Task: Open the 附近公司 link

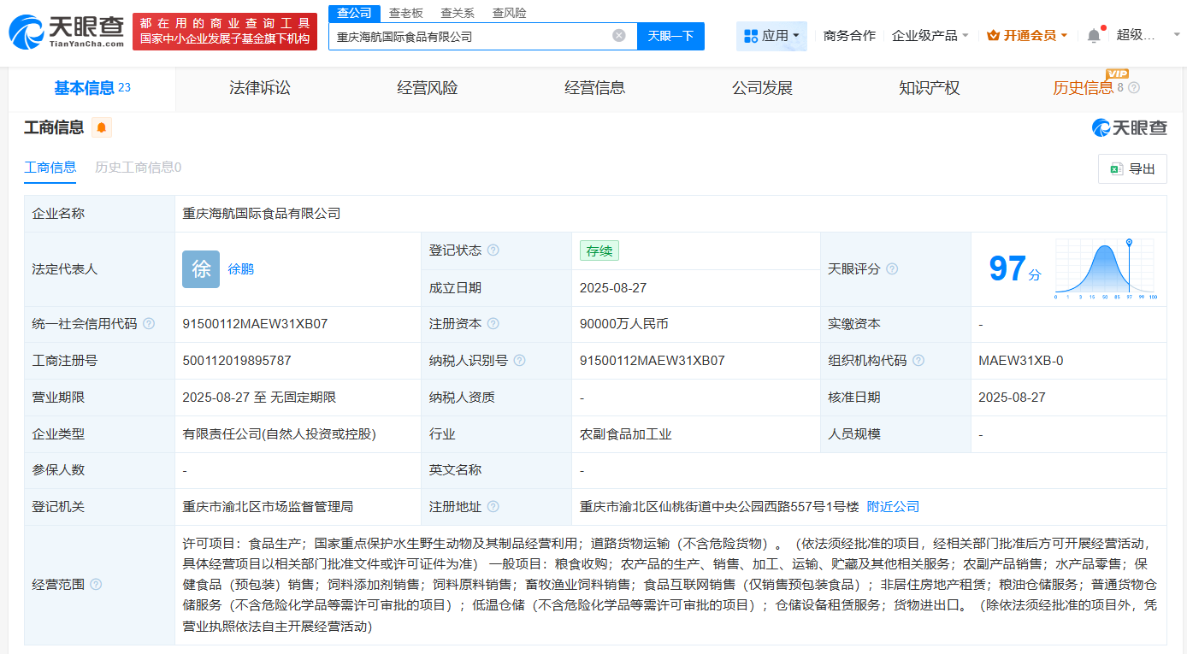Action: point(893,507)
